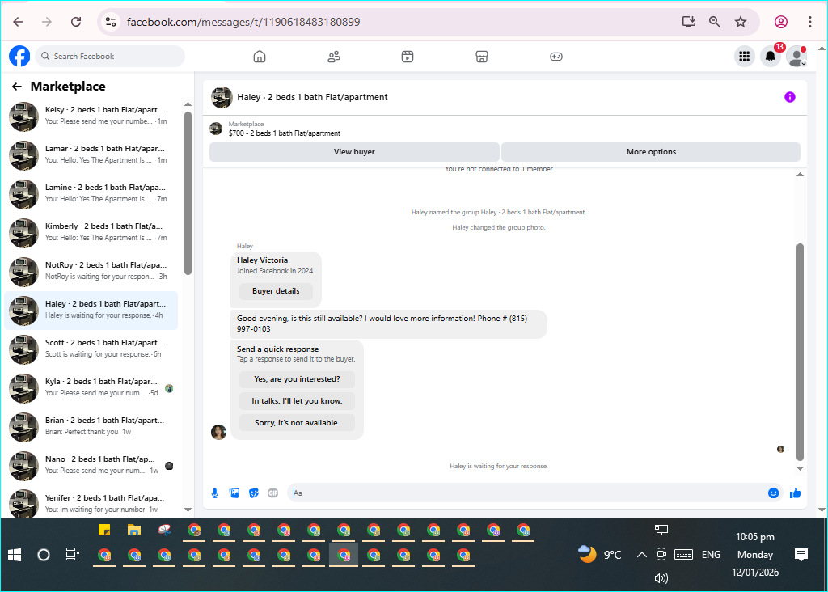The width and height of the screenshot is (828, 592).
Task: Click the conversation list scrollbar
Action: [188, 193]
